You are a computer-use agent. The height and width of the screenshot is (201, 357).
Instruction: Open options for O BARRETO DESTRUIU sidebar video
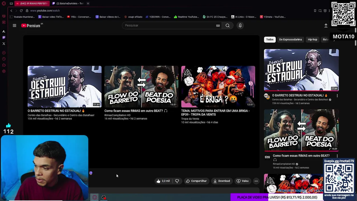pyautogui.click(x=337, y=96)
